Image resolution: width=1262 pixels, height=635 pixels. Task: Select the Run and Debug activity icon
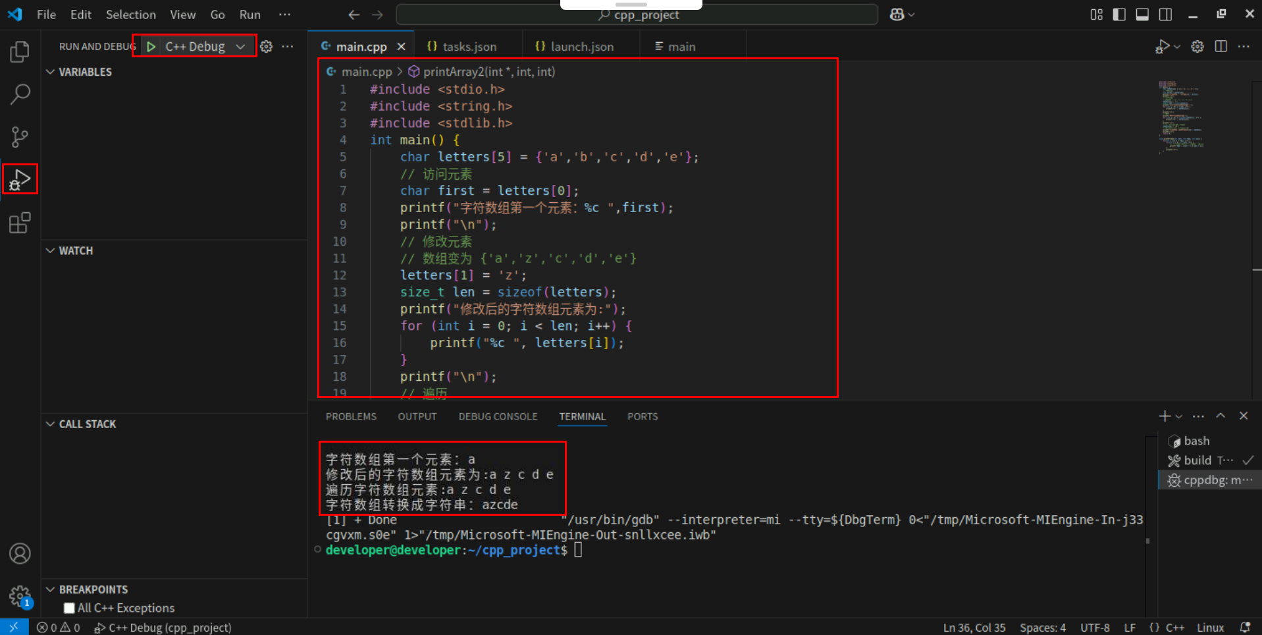(x=20, y=179)
